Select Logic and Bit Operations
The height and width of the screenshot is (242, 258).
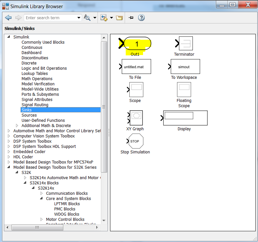click(x=44, y=68)
